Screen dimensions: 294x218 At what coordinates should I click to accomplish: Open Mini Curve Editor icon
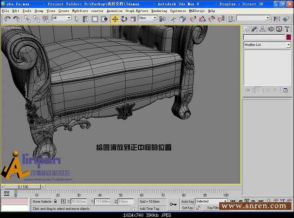7,193
